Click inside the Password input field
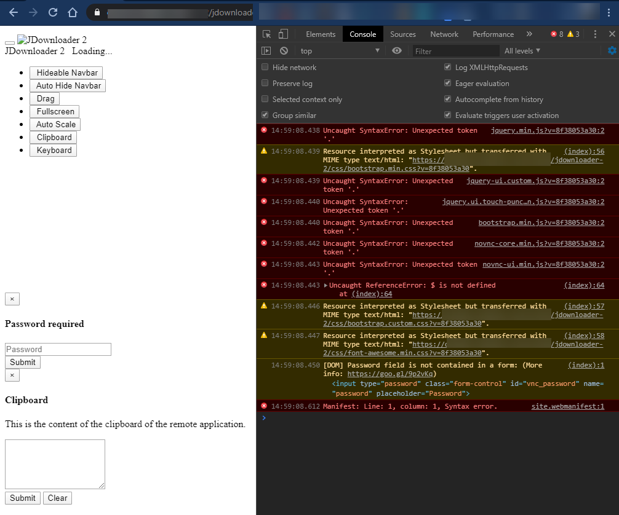Screen dimensions: 619x515 click(x=57, y=349)
